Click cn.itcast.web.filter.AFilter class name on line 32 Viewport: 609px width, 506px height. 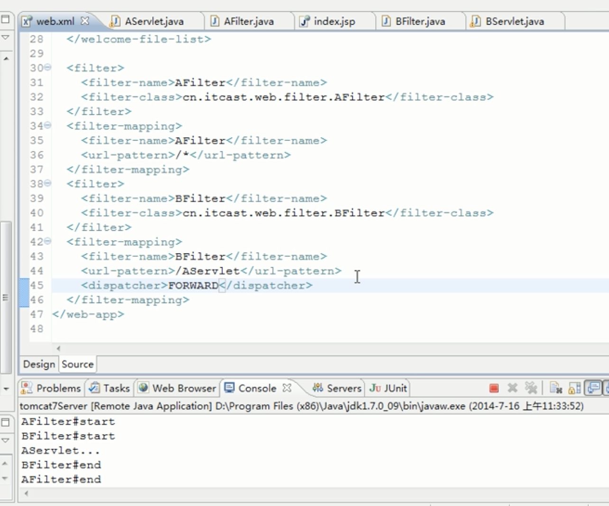(284, 97)
